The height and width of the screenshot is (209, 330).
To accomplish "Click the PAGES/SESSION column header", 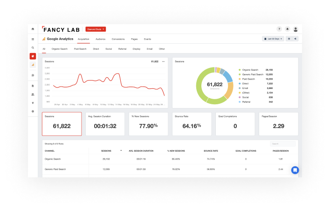I will tap(281, 151).
